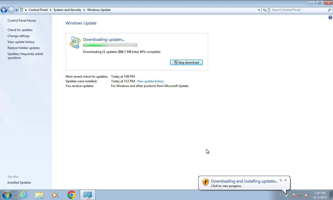Open the Start menu orb
333x200 pixels.
point(7,195)
